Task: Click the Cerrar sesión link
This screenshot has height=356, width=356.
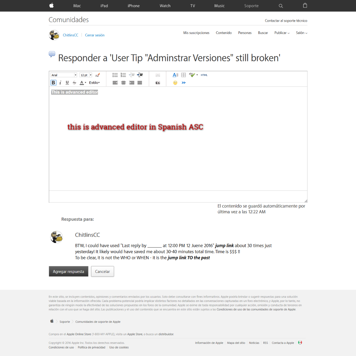Action: (x=95, y=35)
